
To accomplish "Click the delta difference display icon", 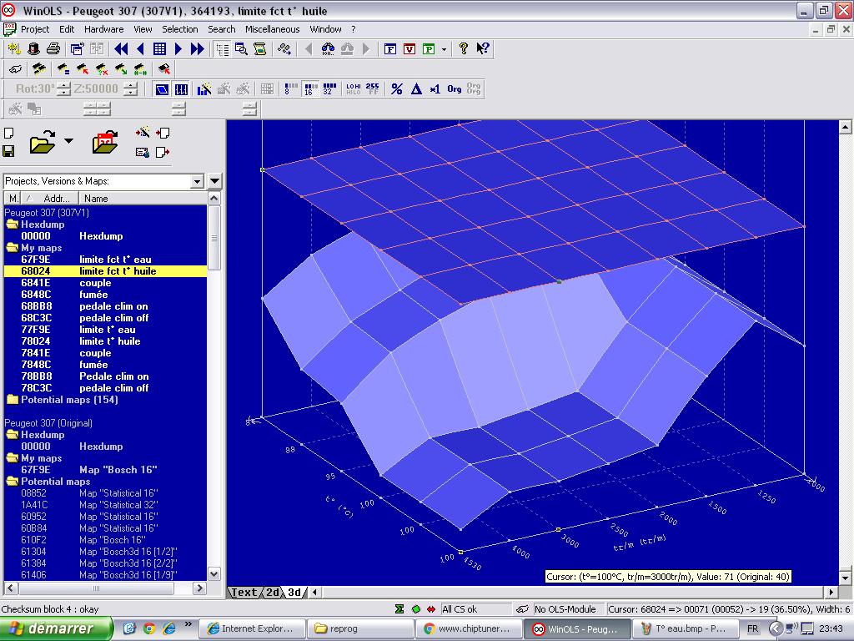I will 416,89.
